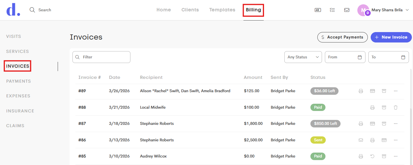Open Visits in the sidebar
The width and height of the screenshot is (413, 165).
click(x=14, y=36)
